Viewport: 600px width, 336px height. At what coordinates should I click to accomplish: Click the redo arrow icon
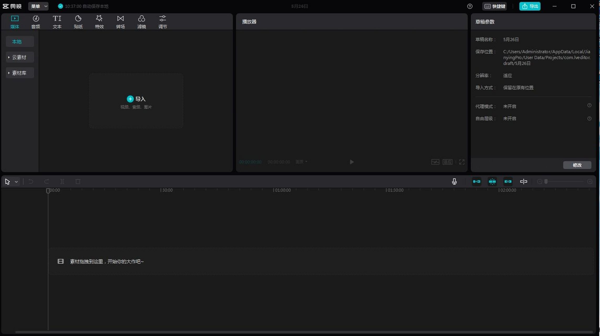pyautogui.click(x=46, y=182)
